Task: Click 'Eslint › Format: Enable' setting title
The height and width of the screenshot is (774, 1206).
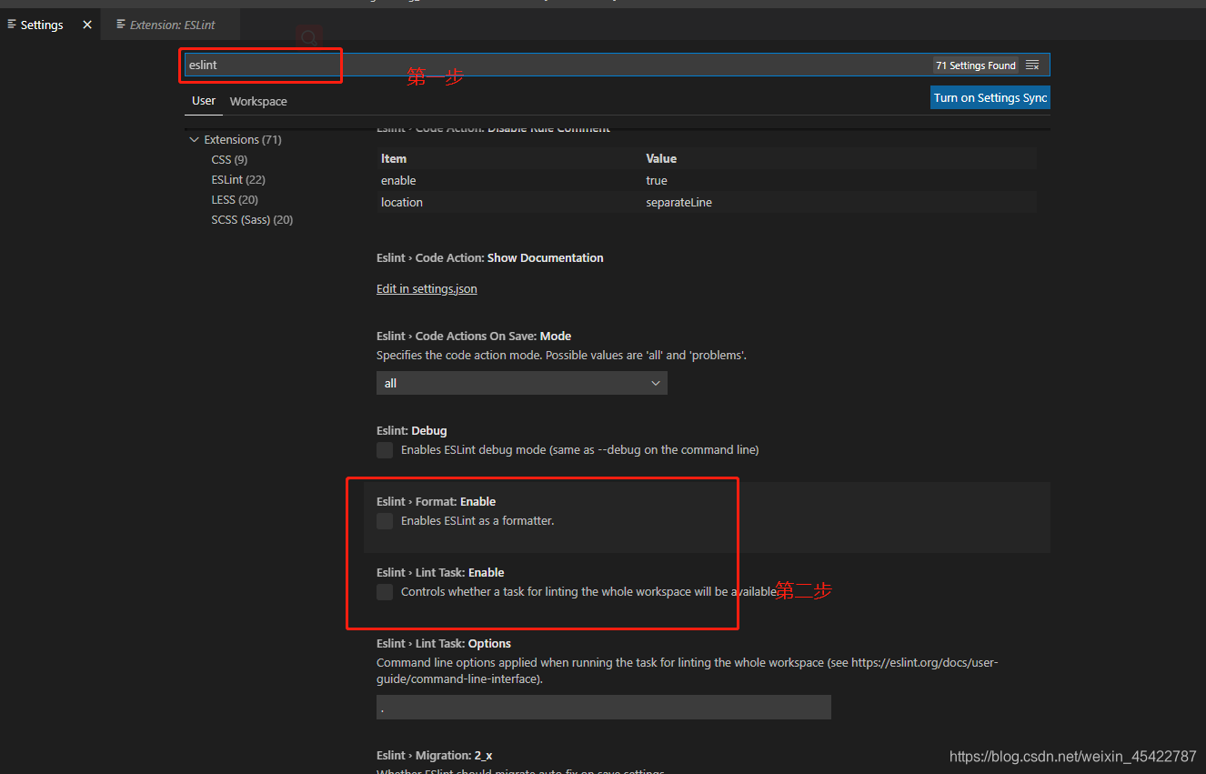Action: click(x=437, y=502)
